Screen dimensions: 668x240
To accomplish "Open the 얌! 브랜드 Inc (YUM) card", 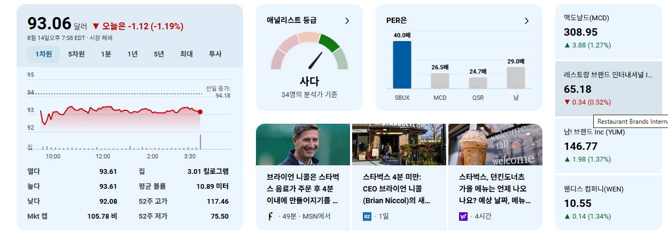I will 609,146.
